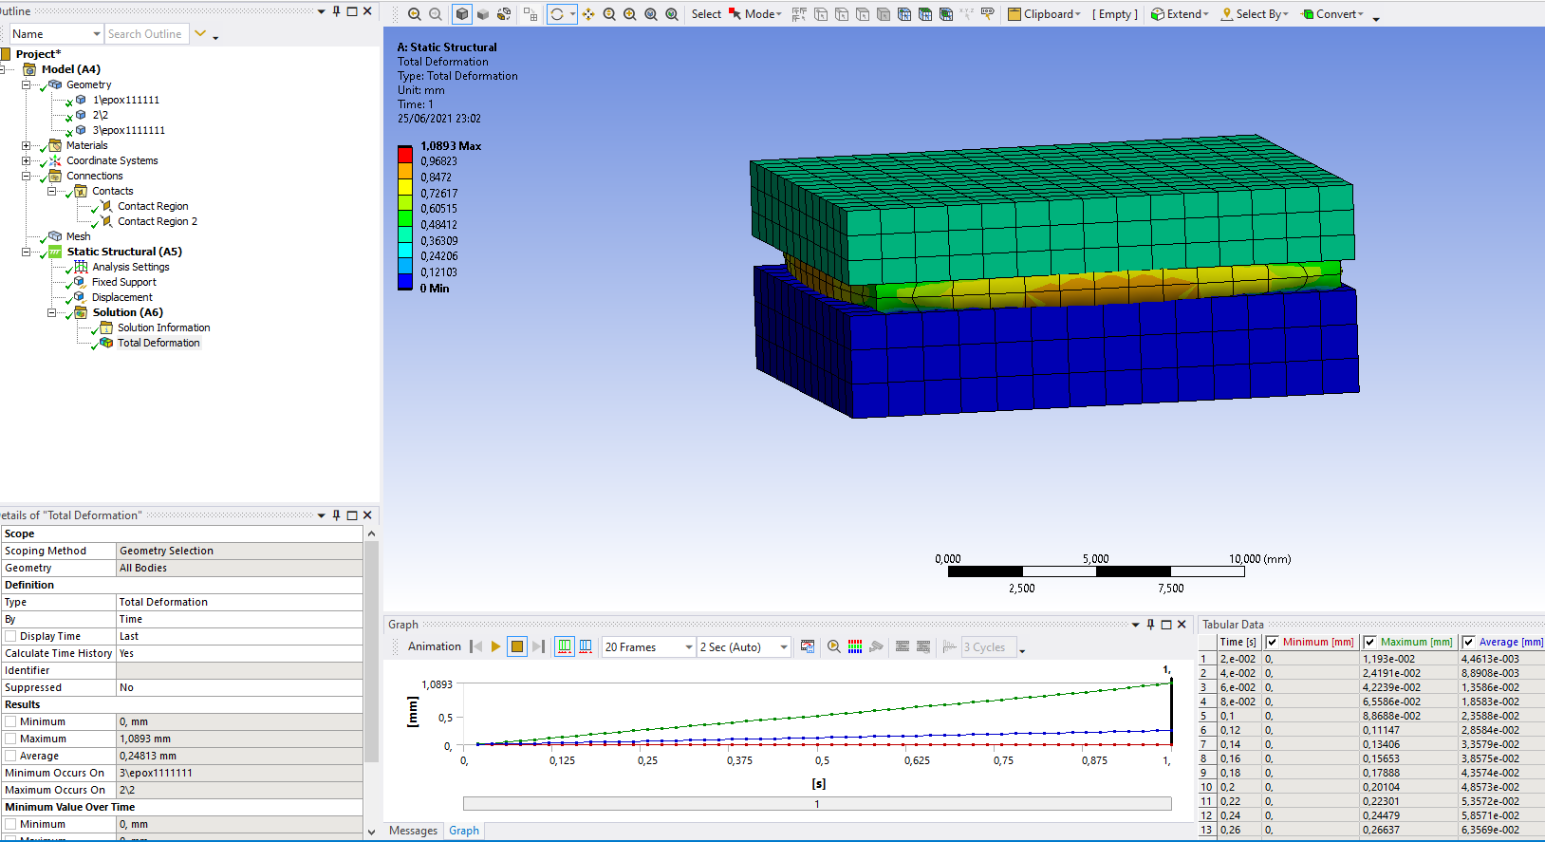Viewport: 1545px width, 842px height.
Task: Uncheck the Maximum [mm] column checkbox
Action: tap(1369, 642)
